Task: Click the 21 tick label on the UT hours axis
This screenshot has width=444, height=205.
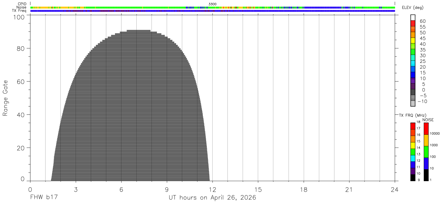Action: (x=349, y=190)
